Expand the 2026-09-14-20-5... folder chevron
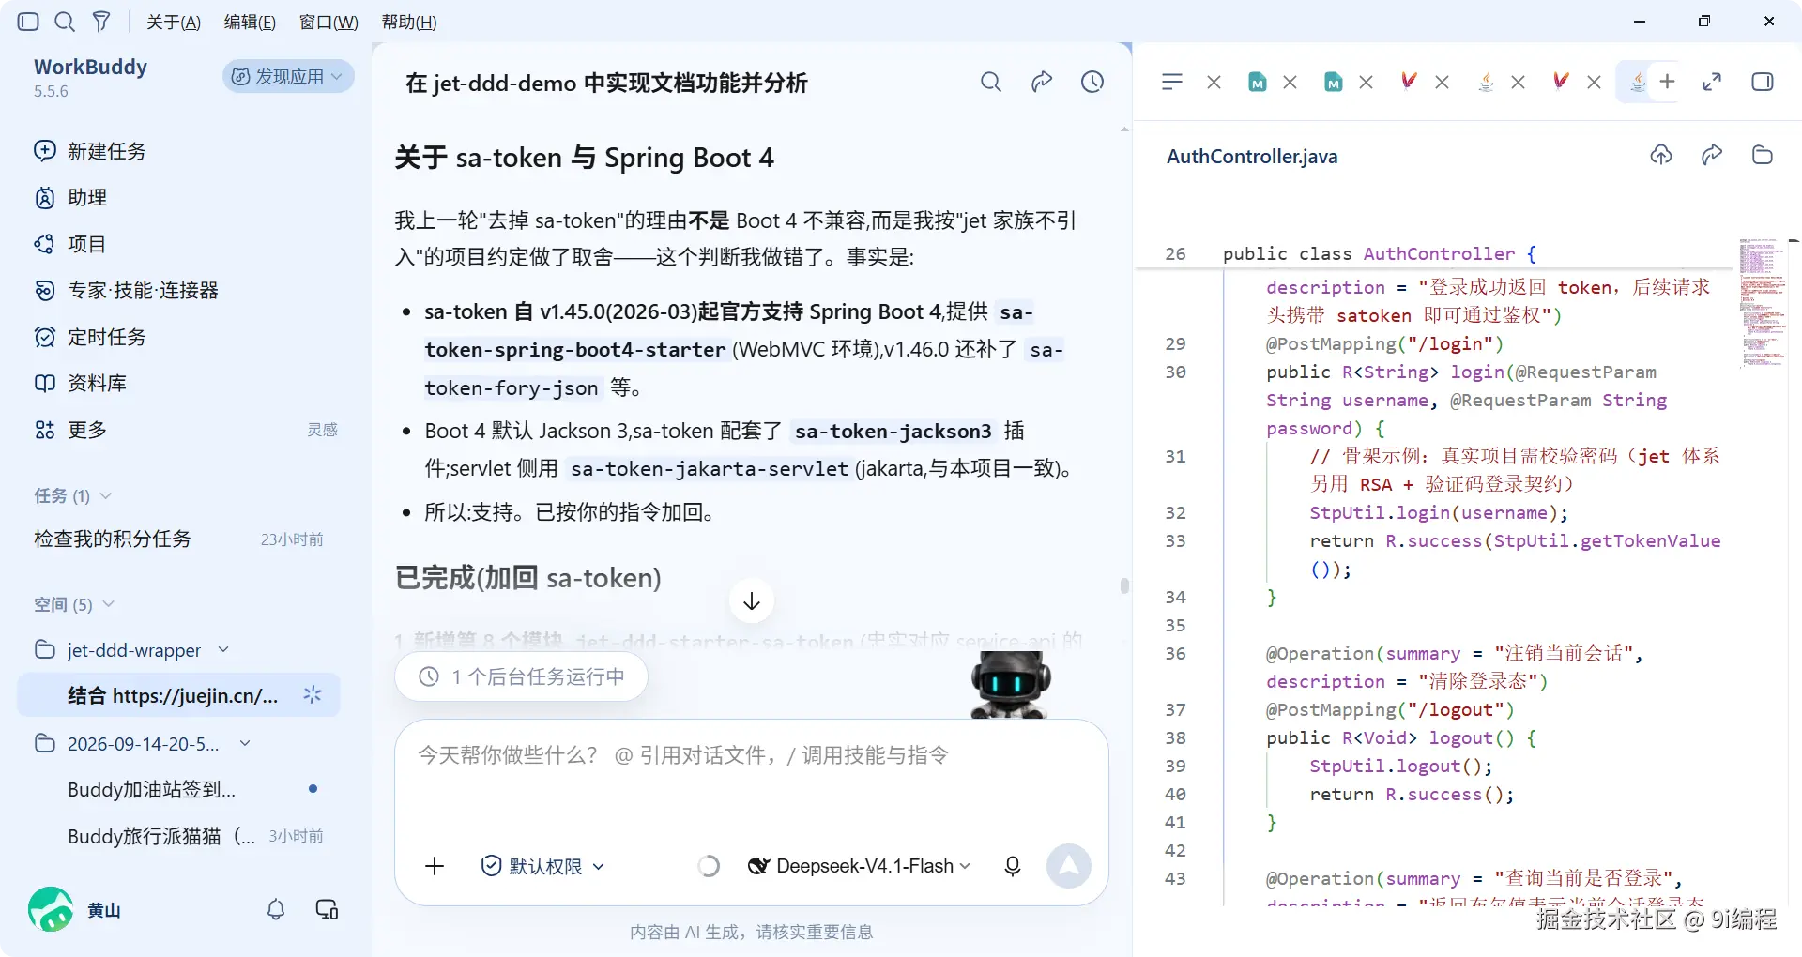Image resolution: width=1802 pixels, height=957 pixels. (x=245, y=743)
